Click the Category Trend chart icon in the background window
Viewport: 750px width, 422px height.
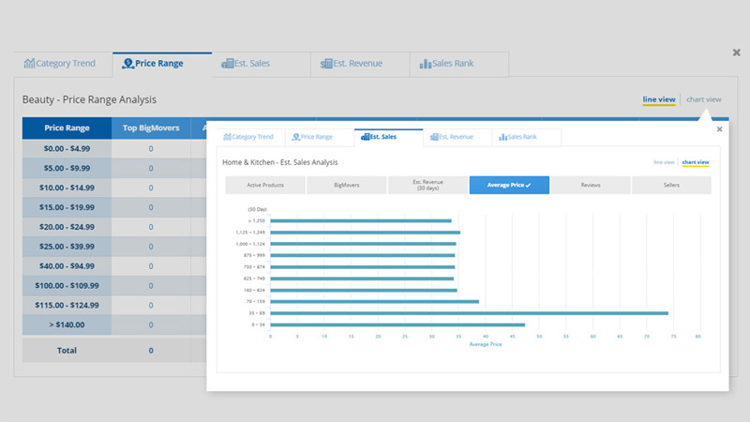coord(29,63)
